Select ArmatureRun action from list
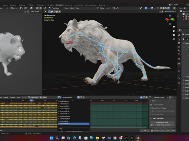Viewport: 189px width, 141px height. pyautogui.click(x=74, y=114)
